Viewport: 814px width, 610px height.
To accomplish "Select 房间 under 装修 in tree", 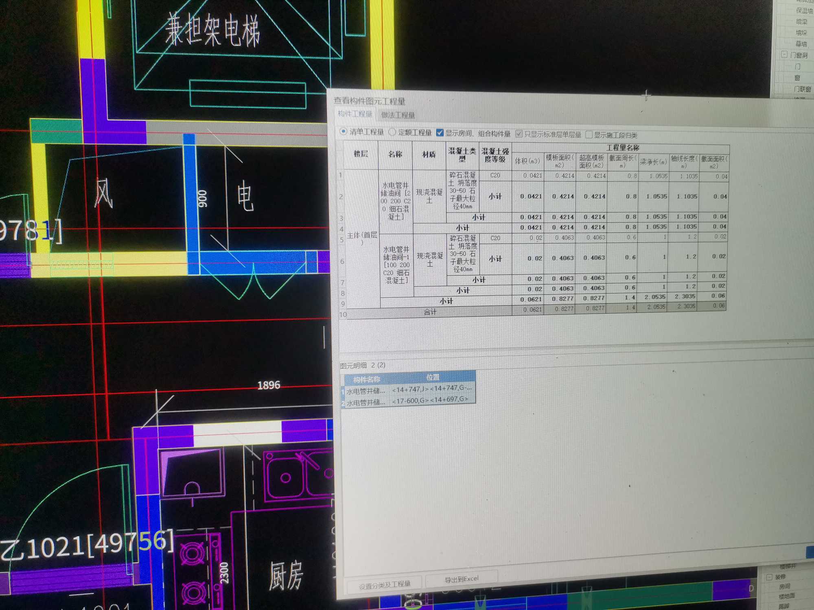I will pyautogui.click(x=784, y=586).
